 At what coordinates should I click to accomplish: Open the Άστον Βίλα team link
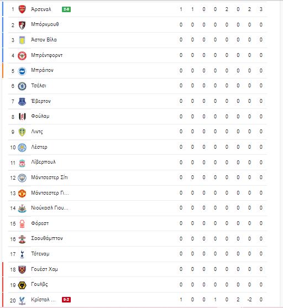(44, 40)
